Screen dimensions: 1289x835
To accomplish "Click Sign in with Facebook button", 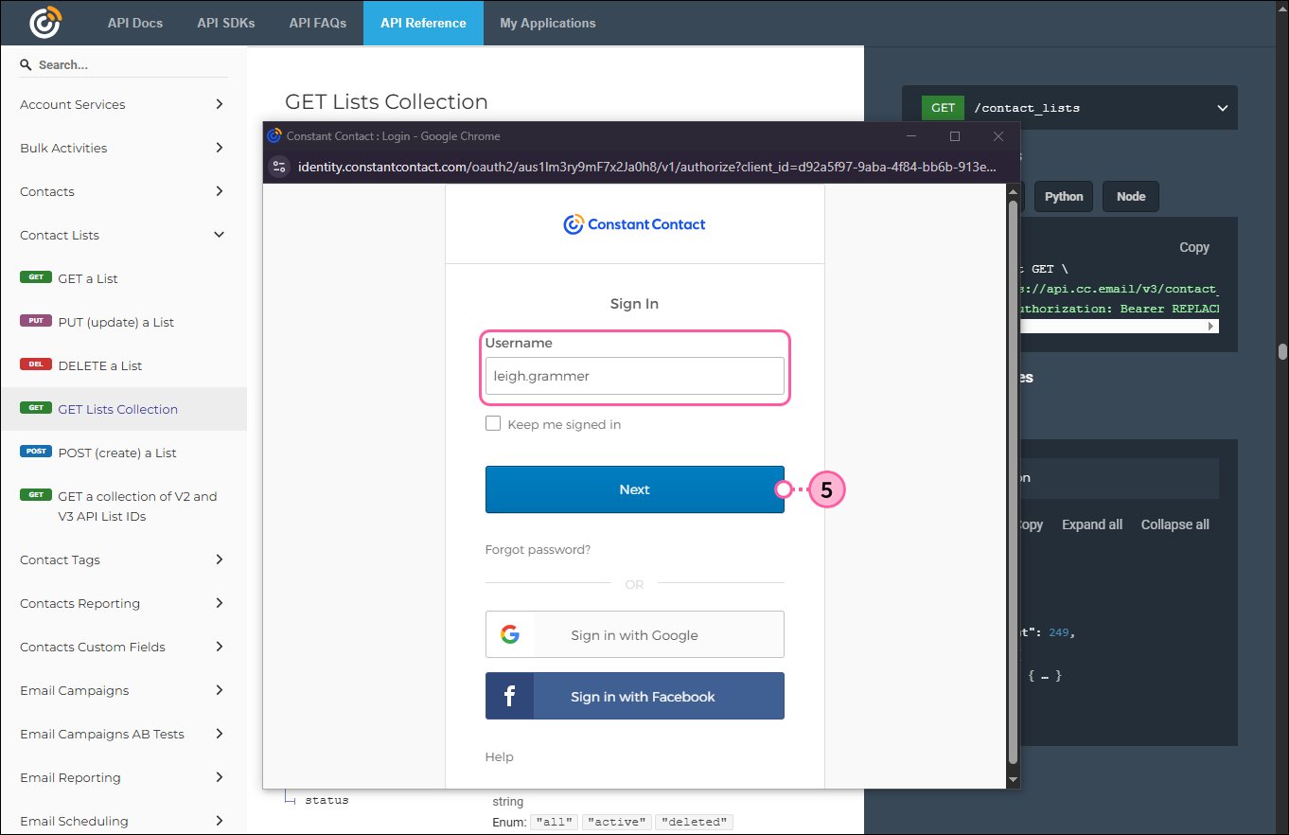I will [x=635, y=696].
